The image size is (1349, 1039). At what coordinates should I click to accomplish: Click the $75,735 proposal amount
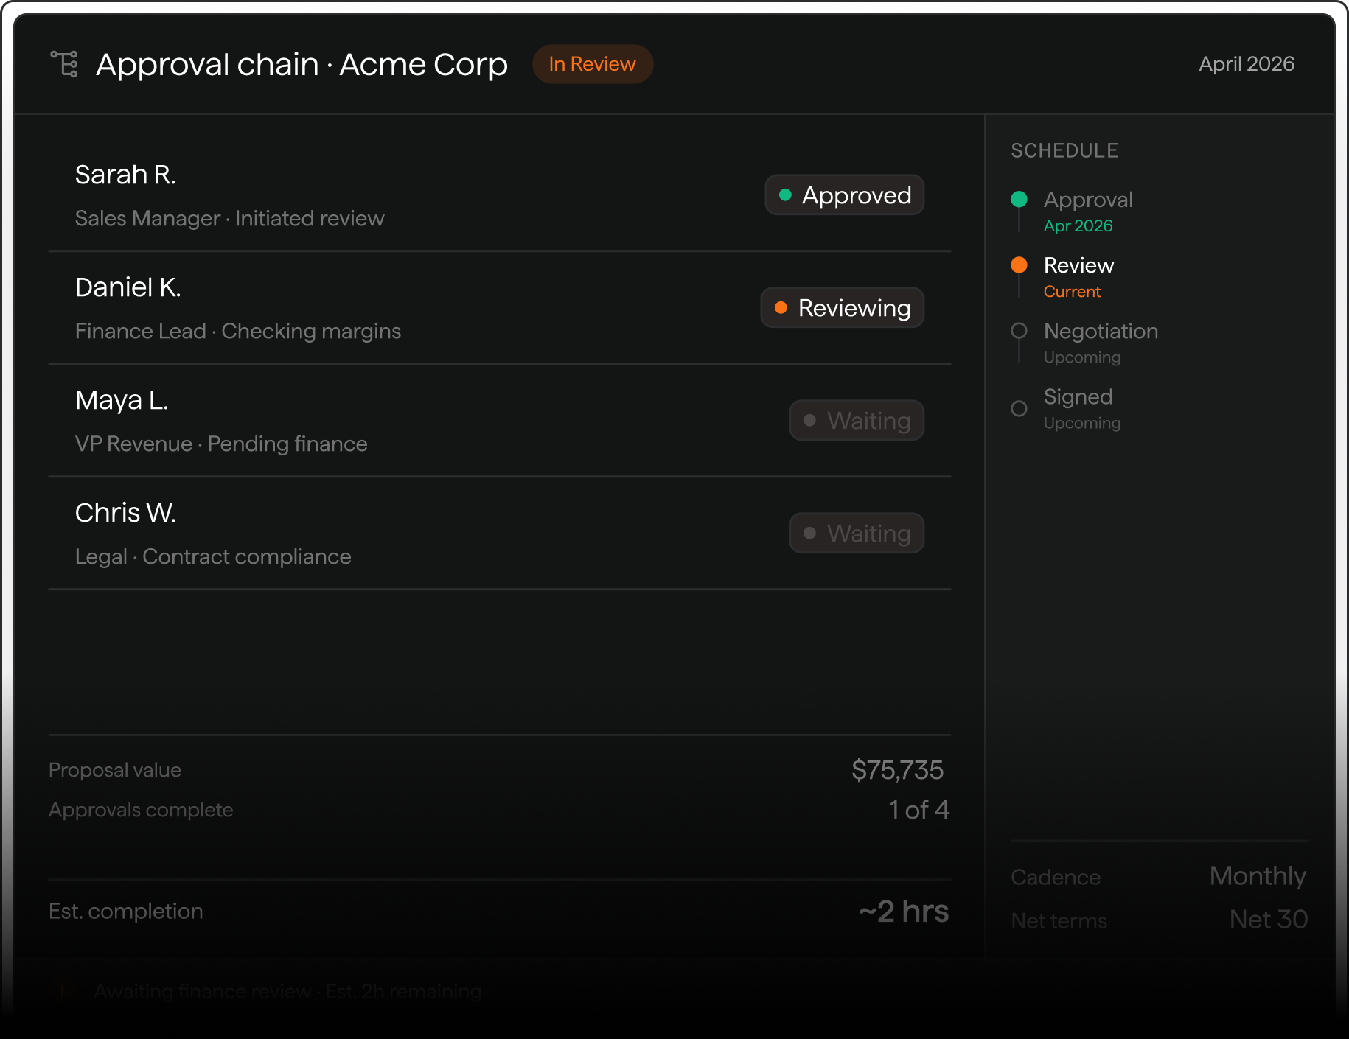coord(898,770)
